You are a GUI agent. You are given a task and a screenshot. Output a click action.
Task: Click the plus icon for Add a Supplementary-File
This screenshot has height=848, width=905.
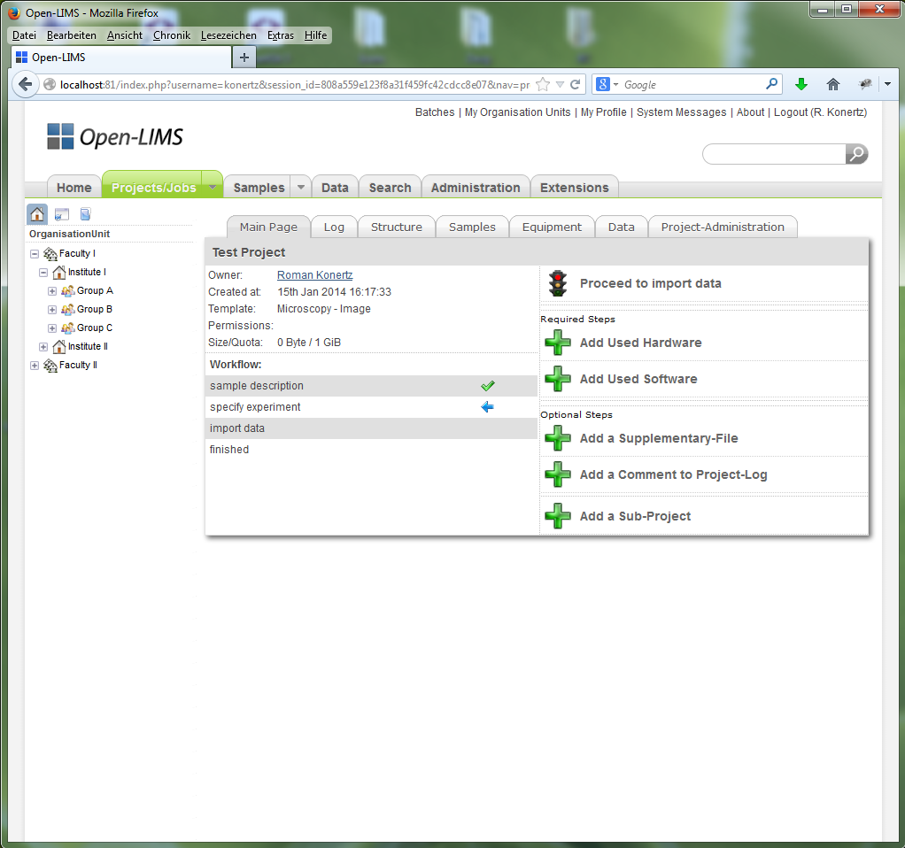click(557, 438)
